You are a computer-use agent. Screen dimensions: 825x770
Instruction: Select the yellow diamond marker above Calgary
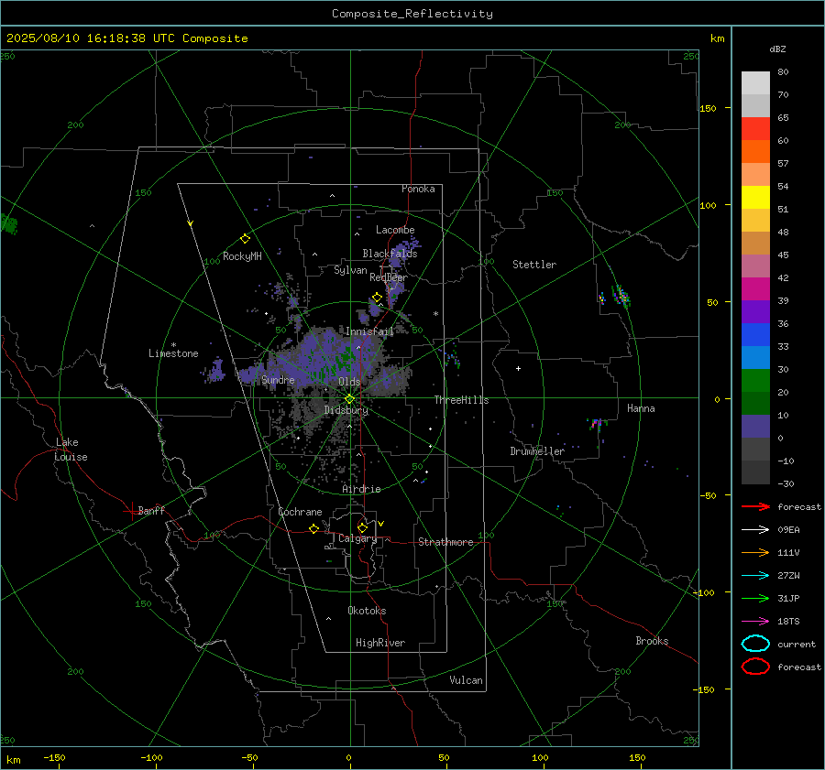click(362, 527)
